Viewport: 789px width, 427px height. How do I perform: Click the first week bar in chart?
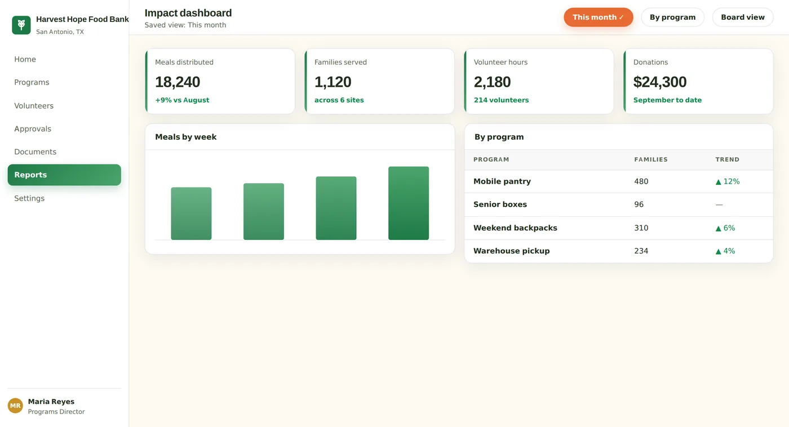point(191,213)
